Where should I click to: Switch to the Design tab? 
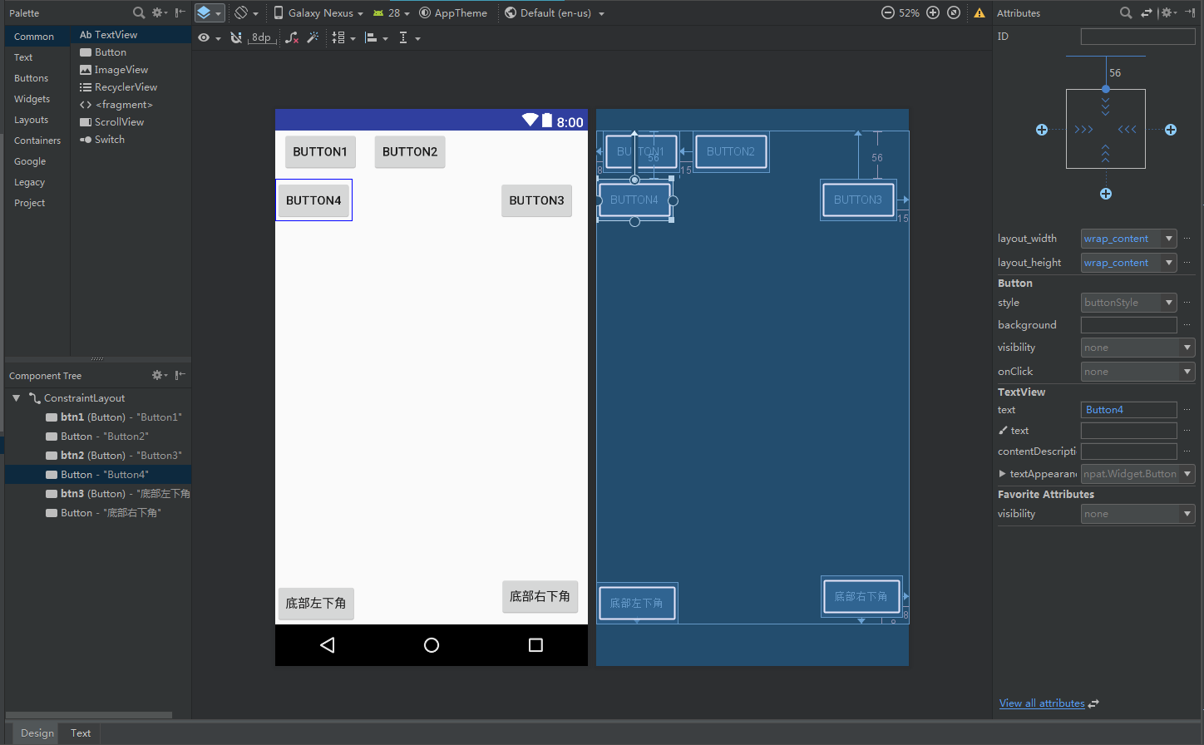pos(37,733)
